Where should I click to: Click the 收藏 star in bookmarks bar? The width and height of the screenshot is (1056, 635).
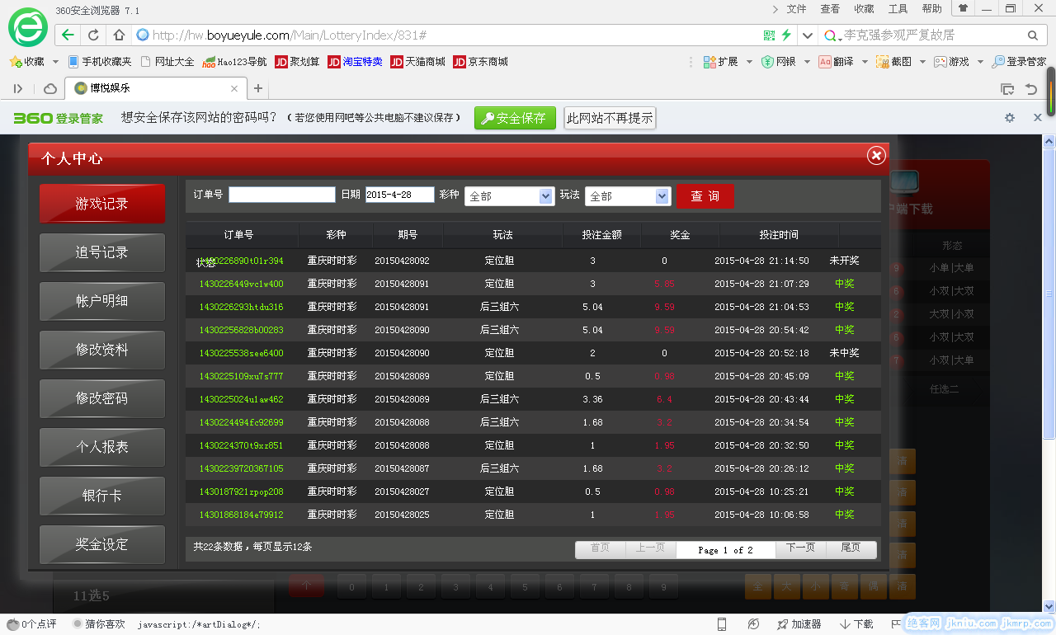click(16, 62)
